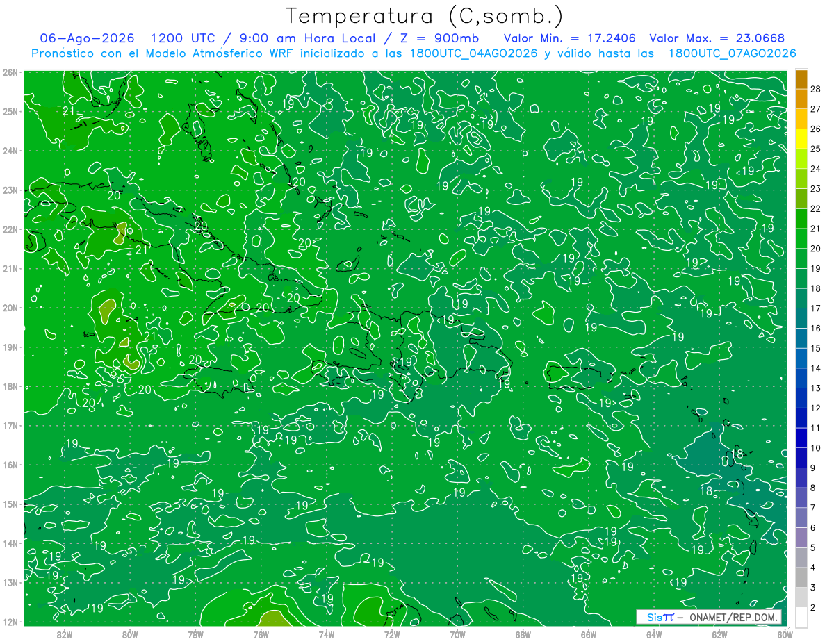Image resolution: width=834 pixels, height=644 pixels.
Task: Click the "Valor Min. = 17.2406" readout
Action: tap(570, 38)
